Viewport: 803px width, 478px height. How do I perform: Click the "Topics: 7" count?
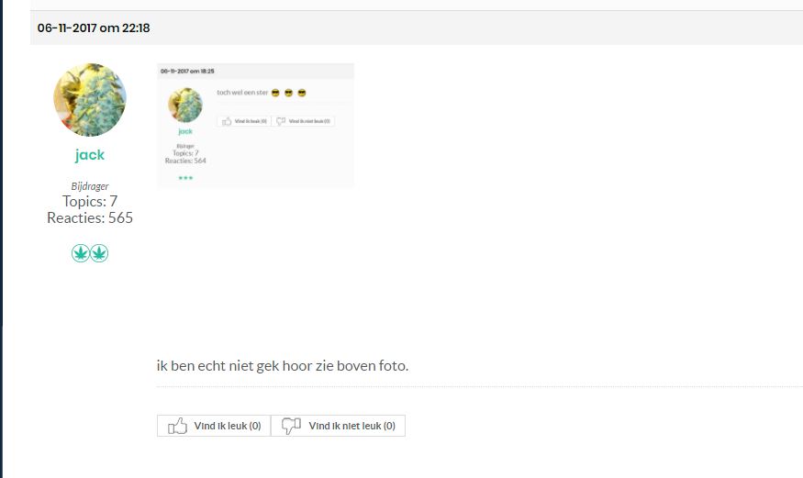[90, 201]
